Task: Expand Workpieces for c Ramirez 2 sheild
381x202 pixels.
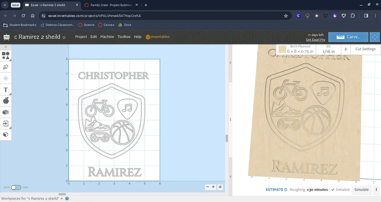Action: pyautogui.click(x=62, y=199)
